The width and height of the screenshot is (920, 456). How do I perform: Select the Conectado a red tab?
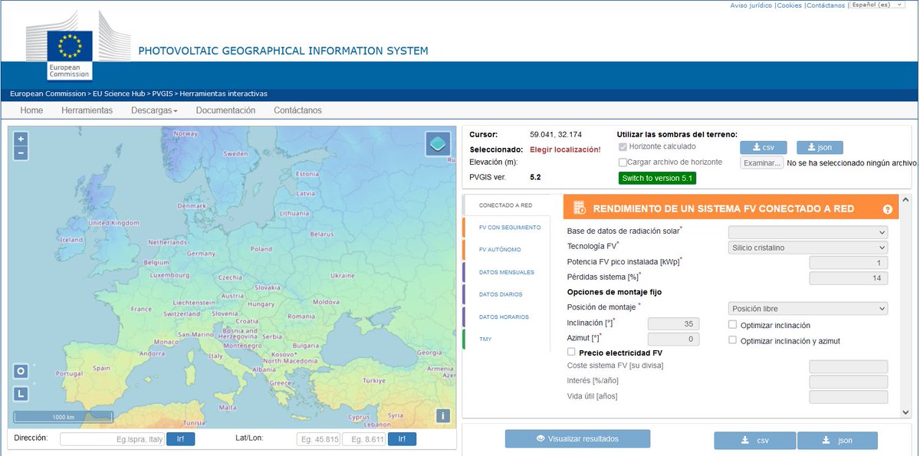(x=506, y=205)
